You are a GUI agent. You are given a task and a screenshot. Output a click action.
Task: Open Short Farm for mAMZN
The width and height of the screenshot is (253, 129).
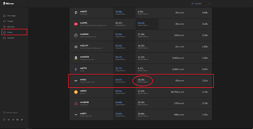point(143,59)
